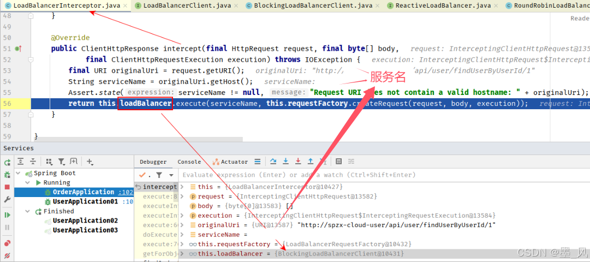The width and height of the screenshot is (590, 262).
Task: Click the red Force Step Into icon
Action: [298, 161]
